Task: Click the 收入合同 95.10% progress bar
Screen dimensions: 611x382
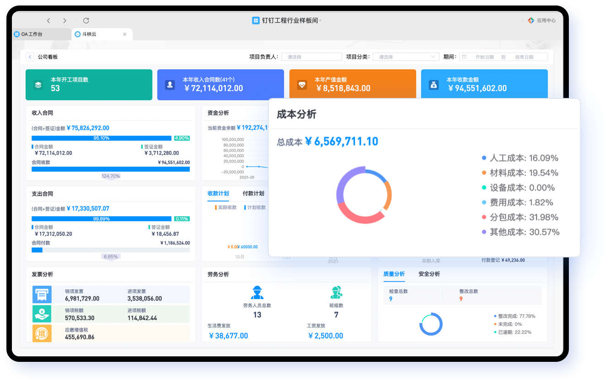Action: tap(102, 138)
